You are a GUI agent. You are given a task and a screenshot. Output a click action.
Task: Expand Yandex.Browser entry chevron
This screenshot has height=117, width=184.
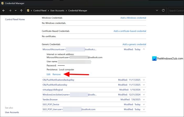coord(144,100)
